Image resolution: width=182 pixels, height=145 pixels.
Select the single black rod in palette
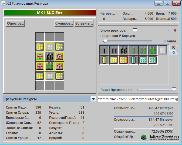click(x=104, y=50)
